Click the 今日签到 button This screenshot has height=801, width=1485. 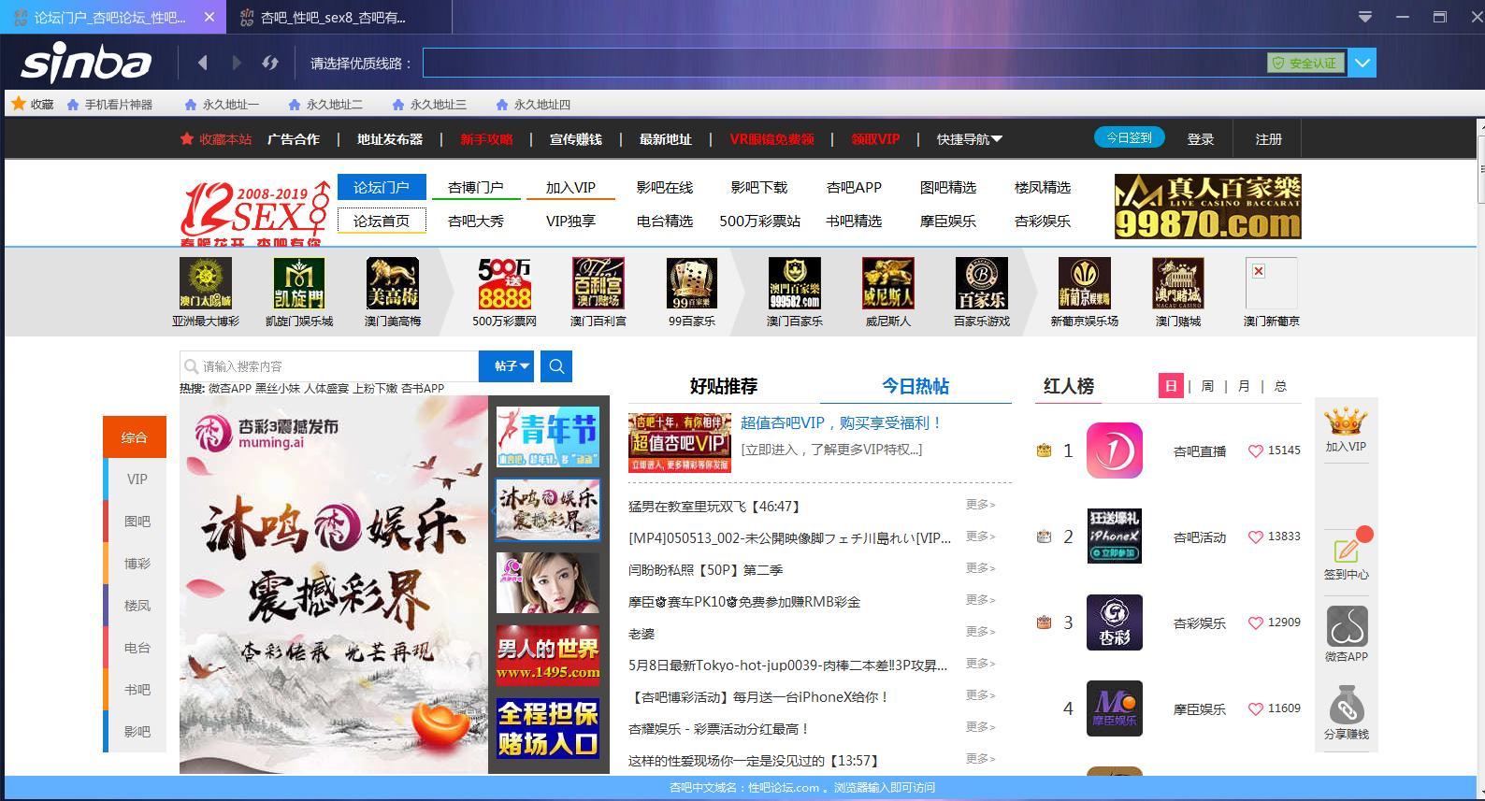tap(1130, 137)
